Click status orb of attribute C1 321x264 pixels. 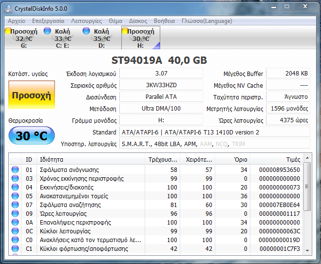[x=15, y=248]
